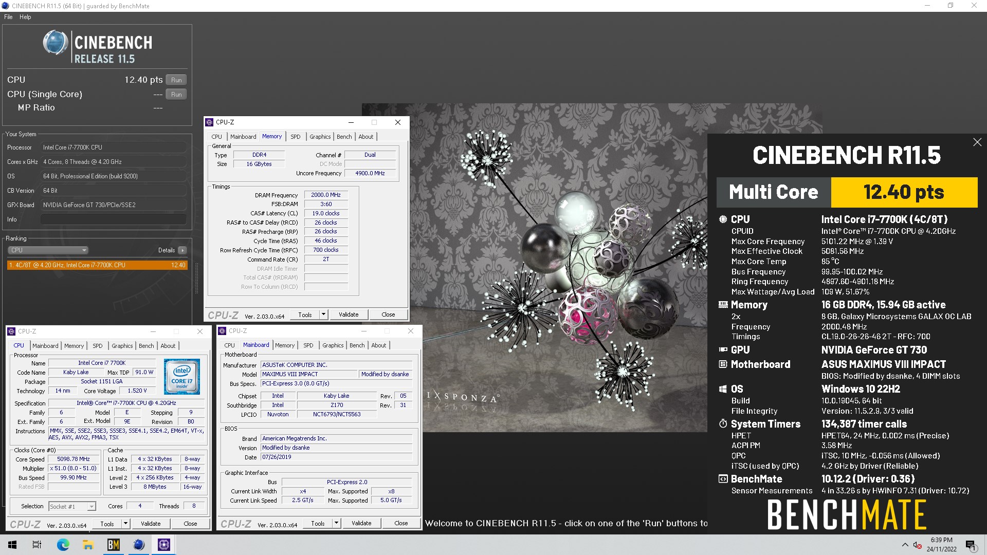
Task: Click the Uncore Frequency 4900.0 MHz value
Action: pyautogui.click(x=370, y=173)
